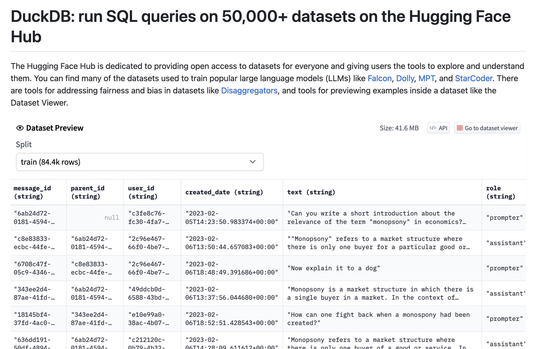Click the grid icon for dataset viewer
This screenshot has height=349, width=554.
(x=460, y=128)
